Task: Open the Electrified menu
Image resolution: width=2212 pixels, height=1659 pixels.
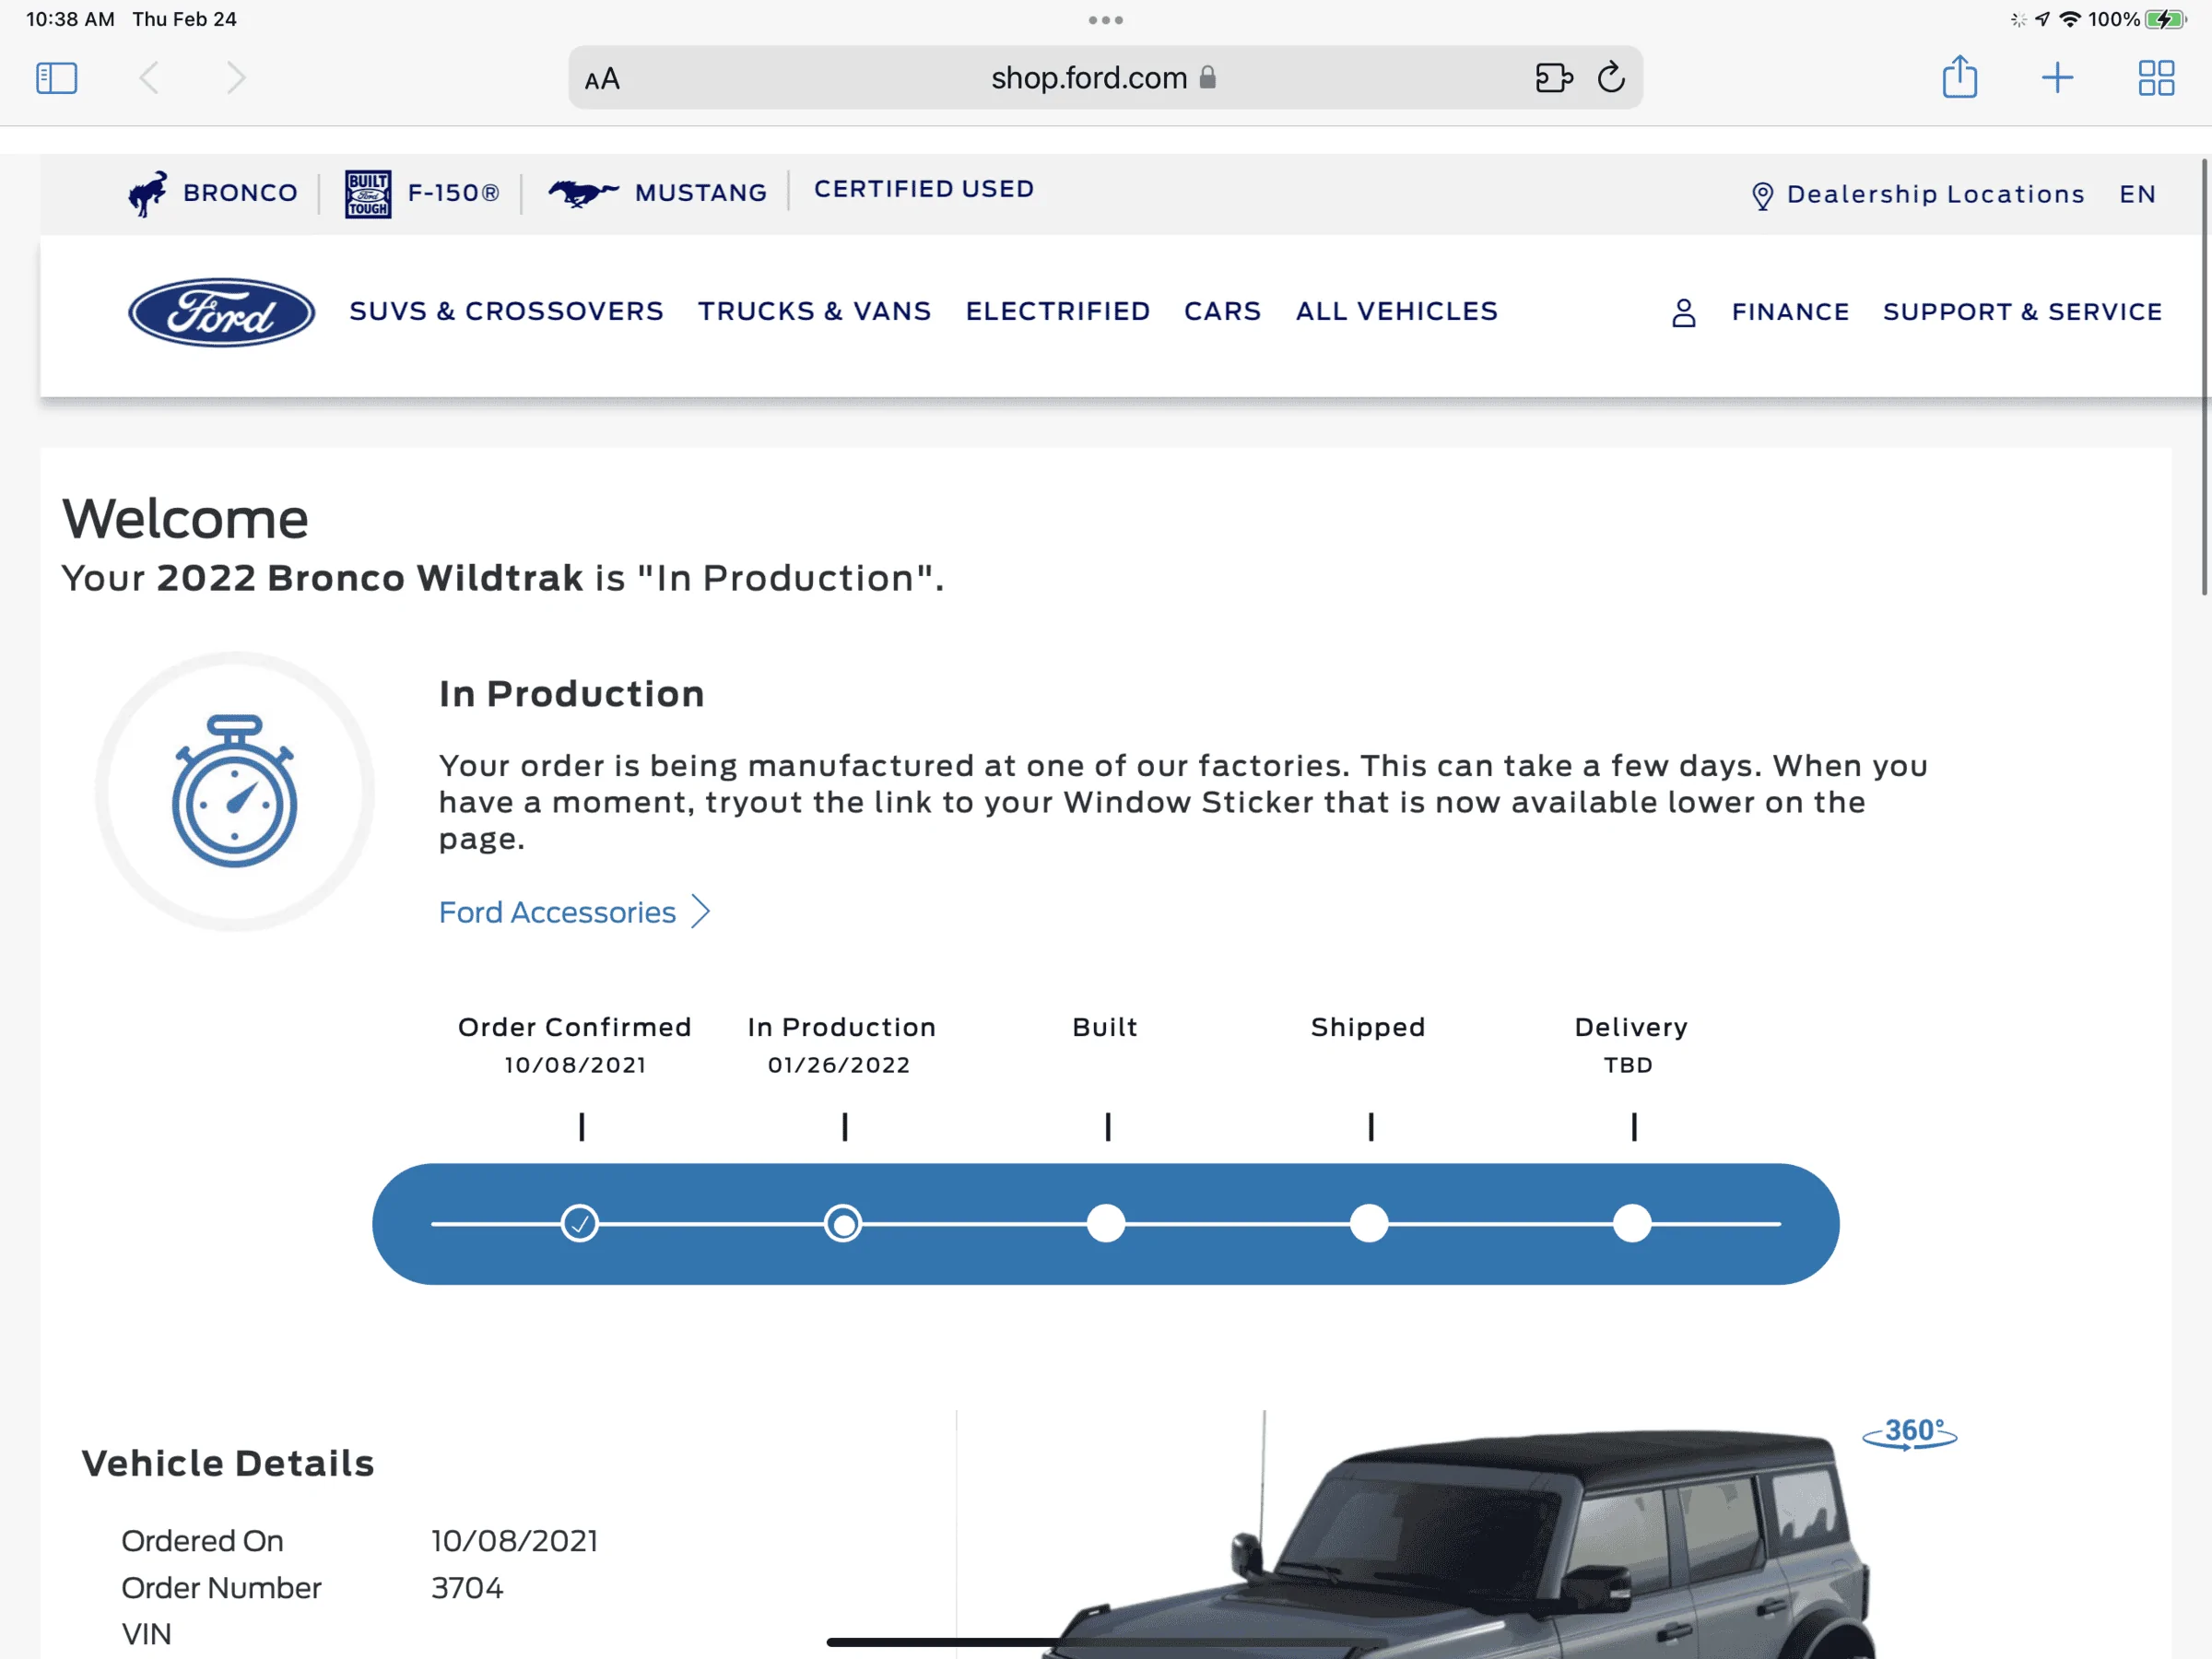Action: click(x=1057, y=311)
